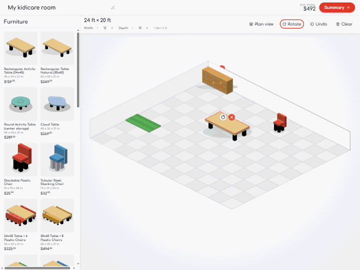Click the pencil icon to rename the room
The image size is (360, 270).
(x=112, y=7)
